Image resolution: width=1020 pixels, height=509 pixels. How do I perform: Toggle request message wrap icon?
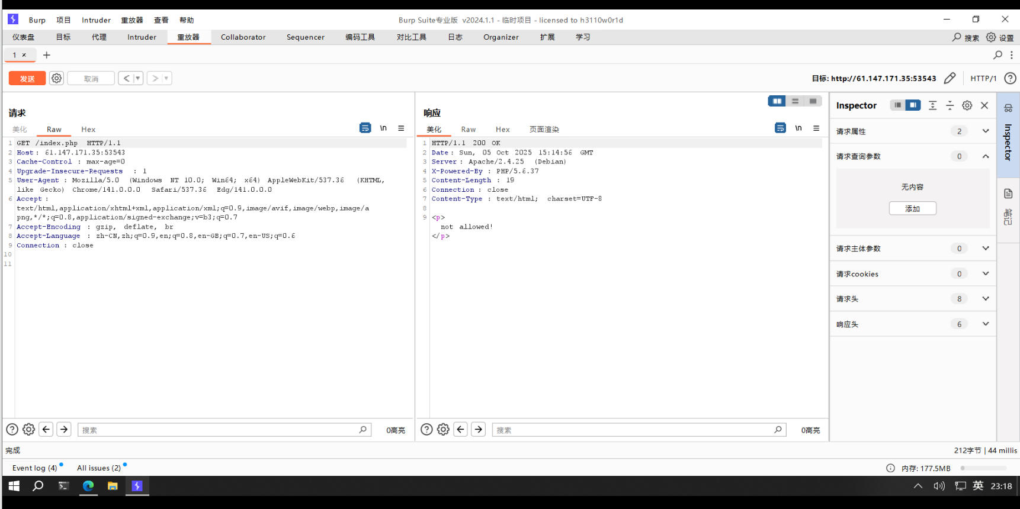tap(365, 128)
